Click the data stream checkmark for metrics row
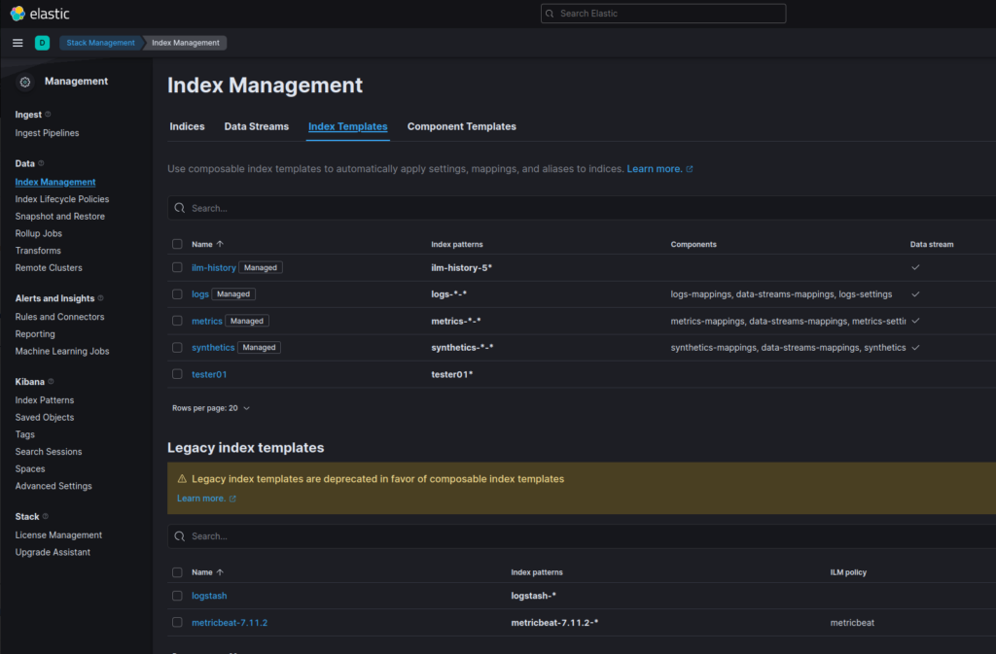The image size is (996, 654). tap(915, 321)
